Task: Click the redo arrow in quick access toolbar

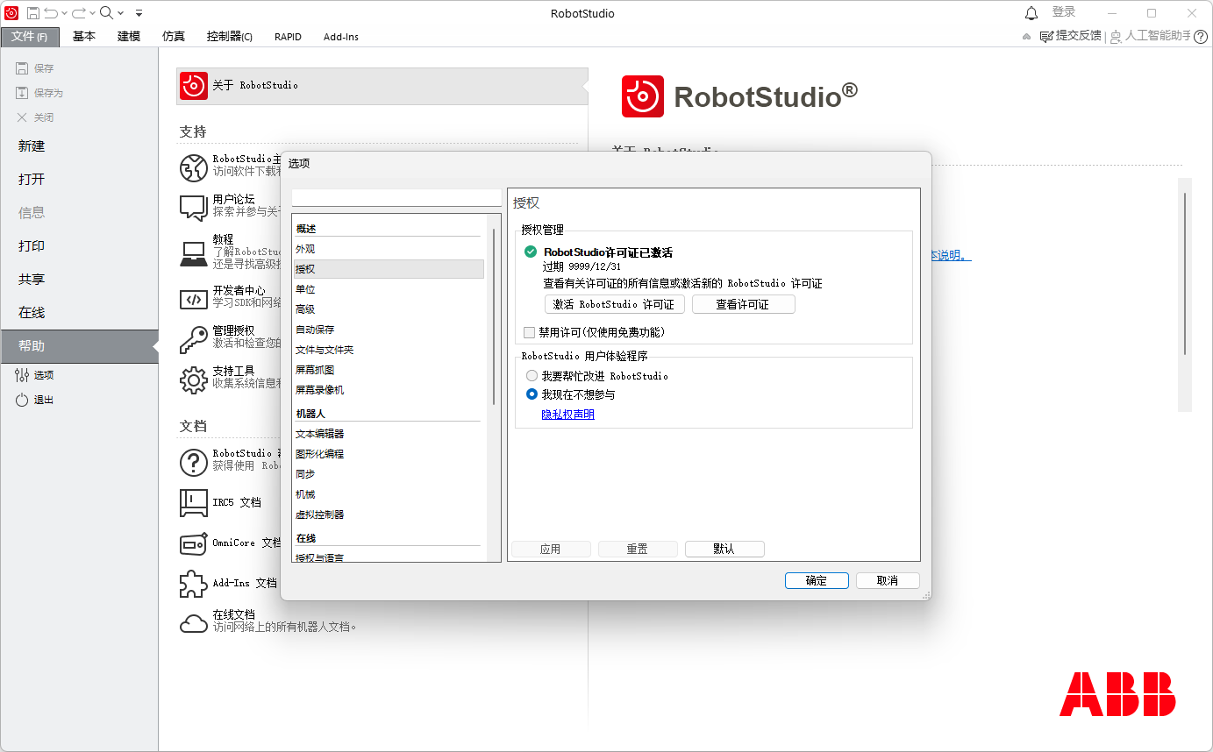Action: click(x=78, y=13)
